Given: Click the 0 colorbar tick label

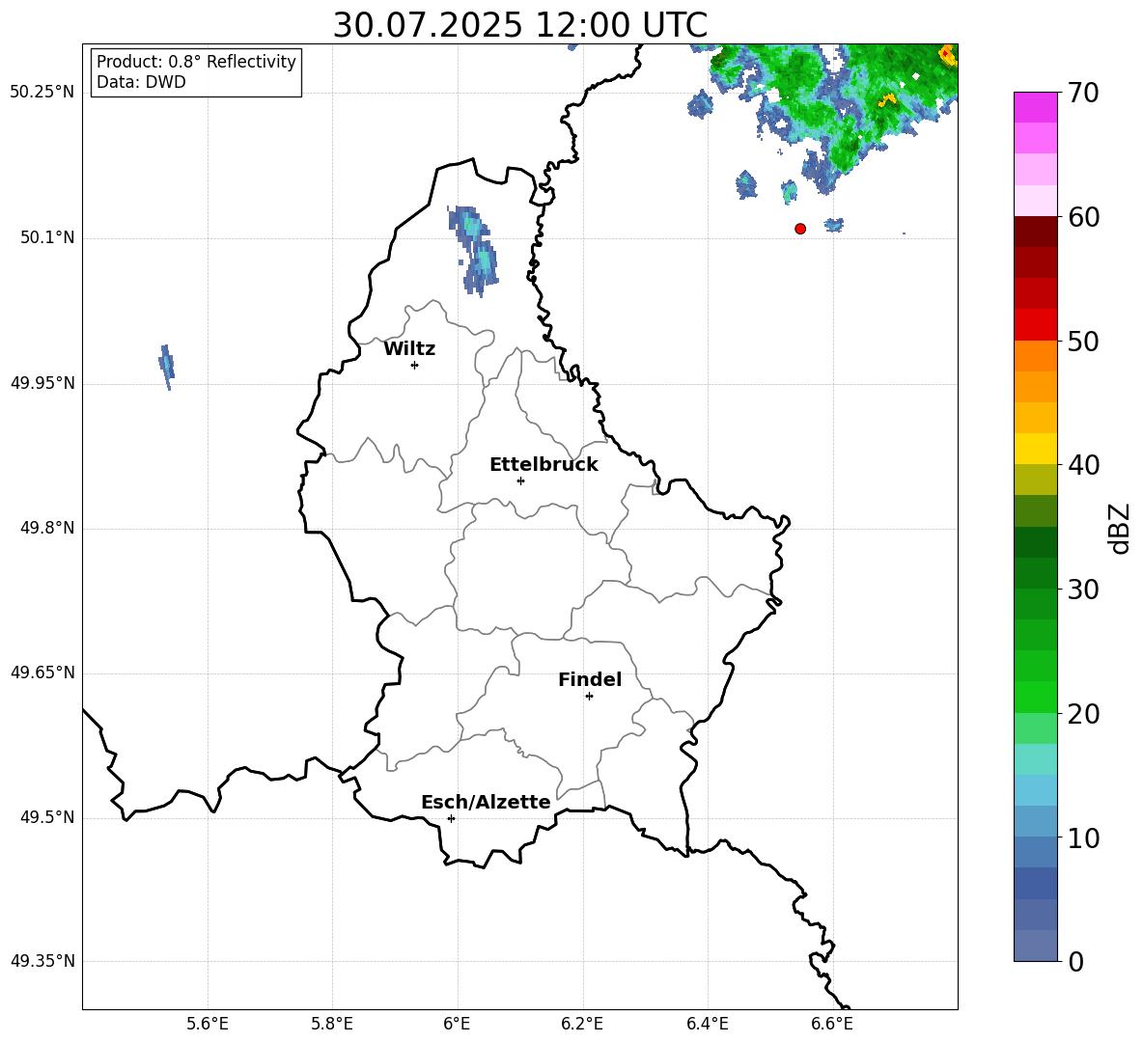Looking at the screenshot, I should pos(1075,961).
